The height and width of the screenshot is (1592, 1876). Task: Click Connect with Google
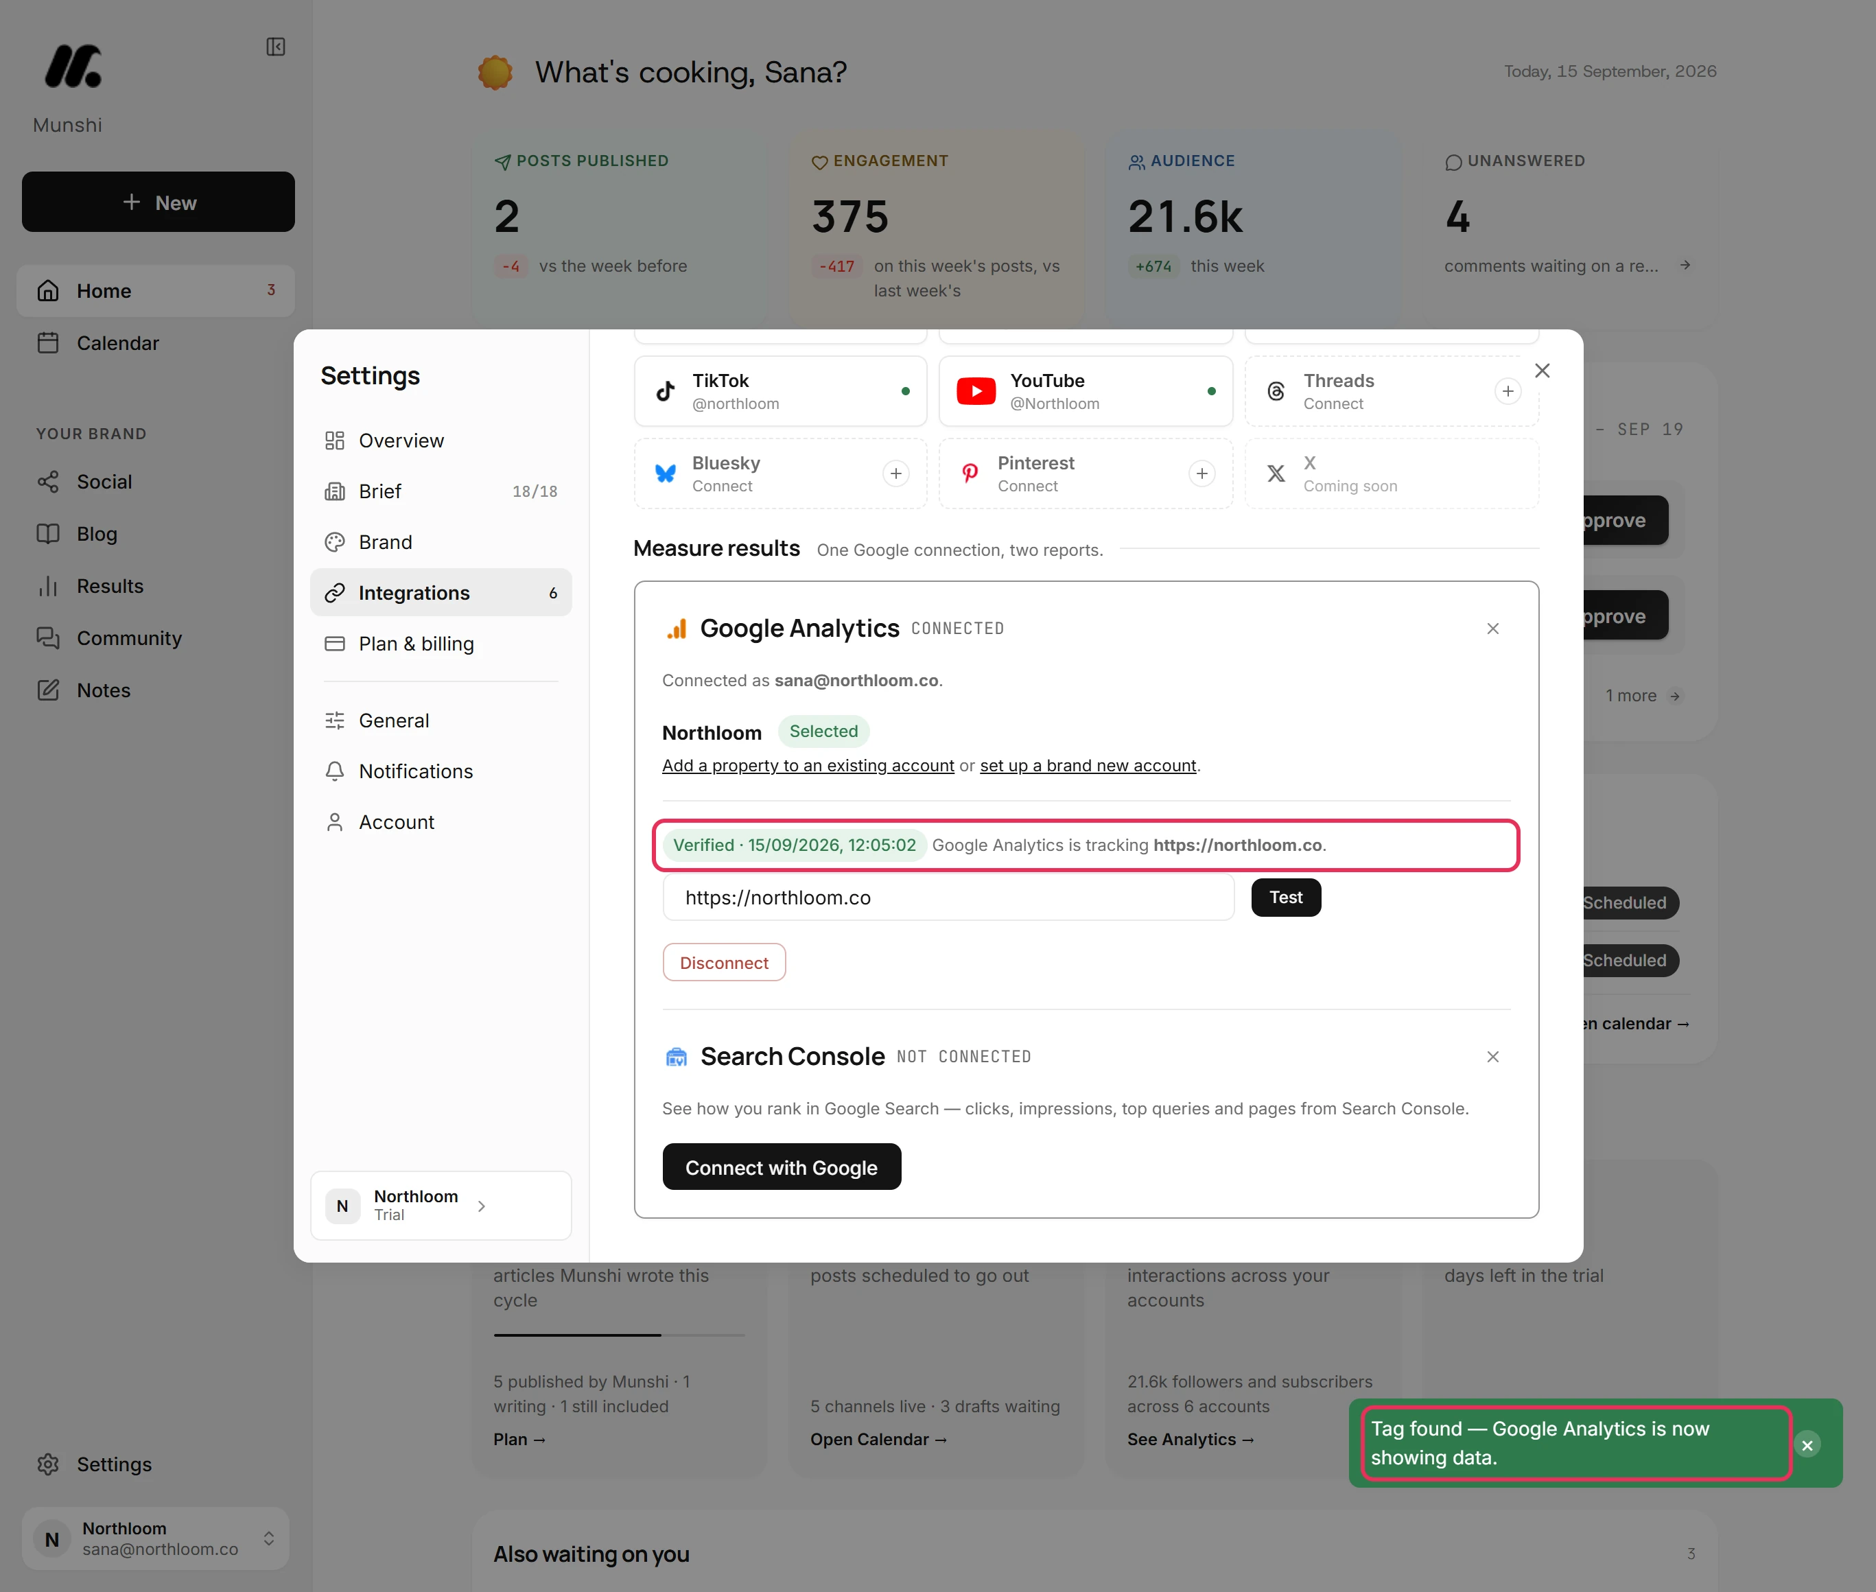click(782, 1168)
